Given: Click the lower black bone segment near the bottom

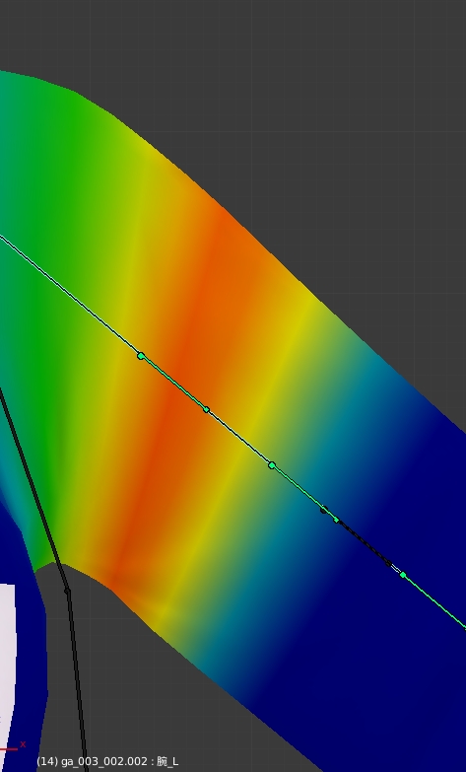Looking at the screenshot, I should click(77, 681).
